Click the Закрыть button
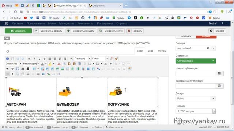The width and height of the screenshot is (234, 131). 135,31
